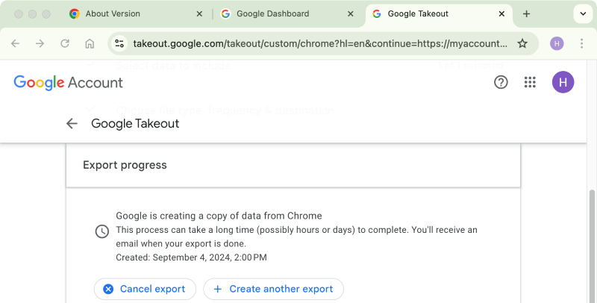Image resolution: width=597 pixels, height=303 pixels.
Task: Go back with arrow beside Google Takeout
Action: point(72,123)
